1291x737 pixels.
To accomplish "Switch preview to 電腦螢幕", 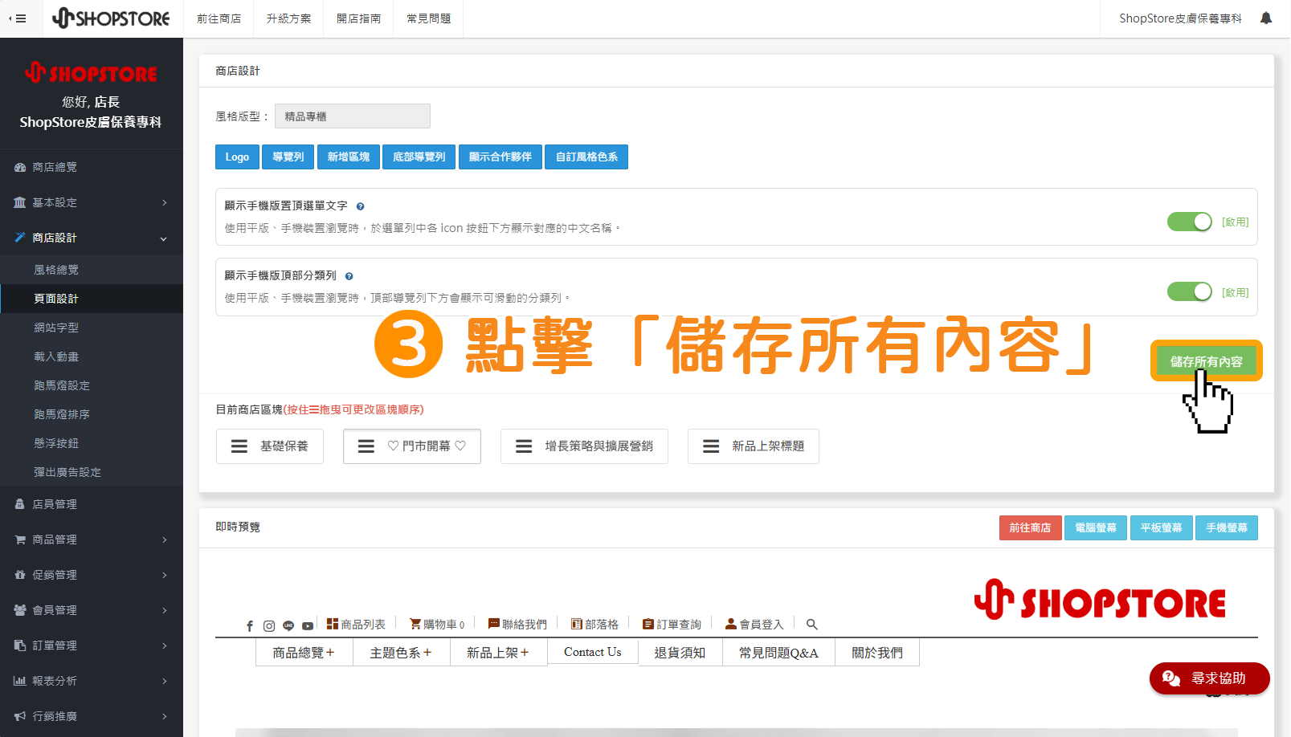I will click(x=1096, y=528).
